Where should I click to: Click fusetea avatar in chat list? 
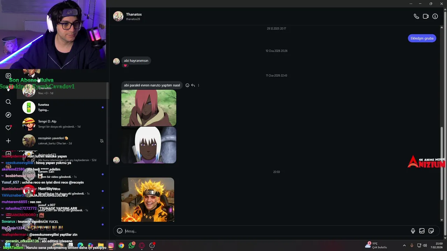coord(29,107)
